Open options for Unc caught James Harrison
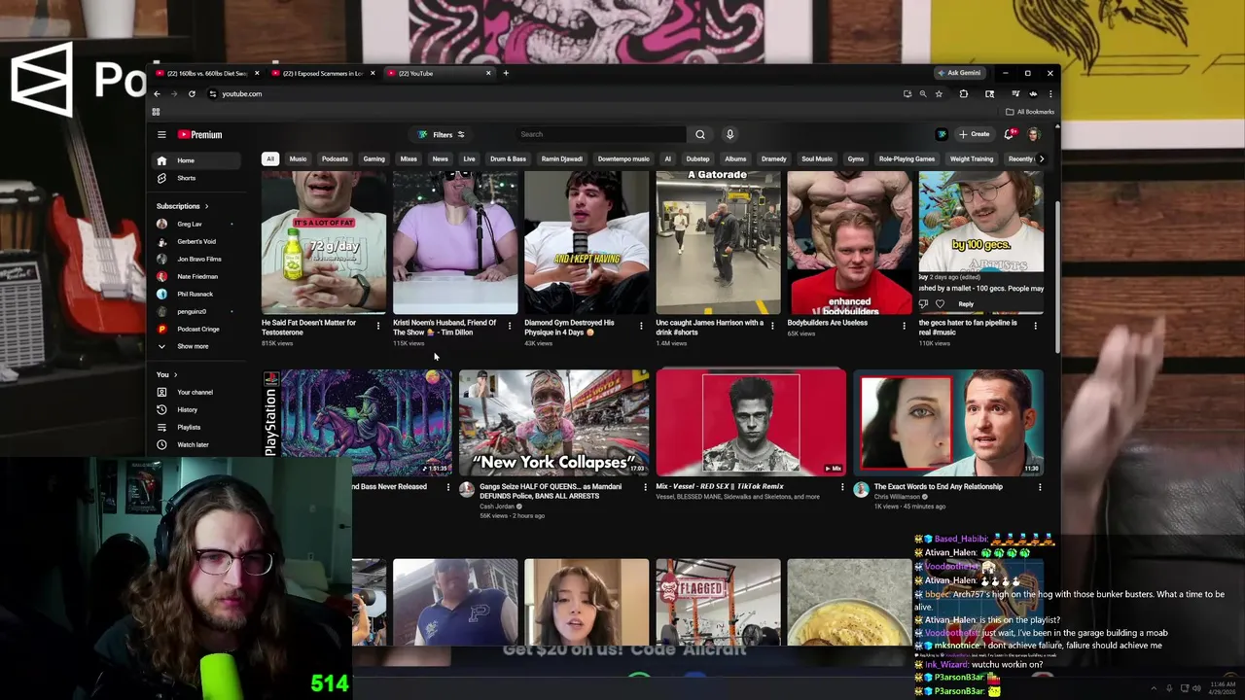1245x700 pixels. click(x=772, y=326)
